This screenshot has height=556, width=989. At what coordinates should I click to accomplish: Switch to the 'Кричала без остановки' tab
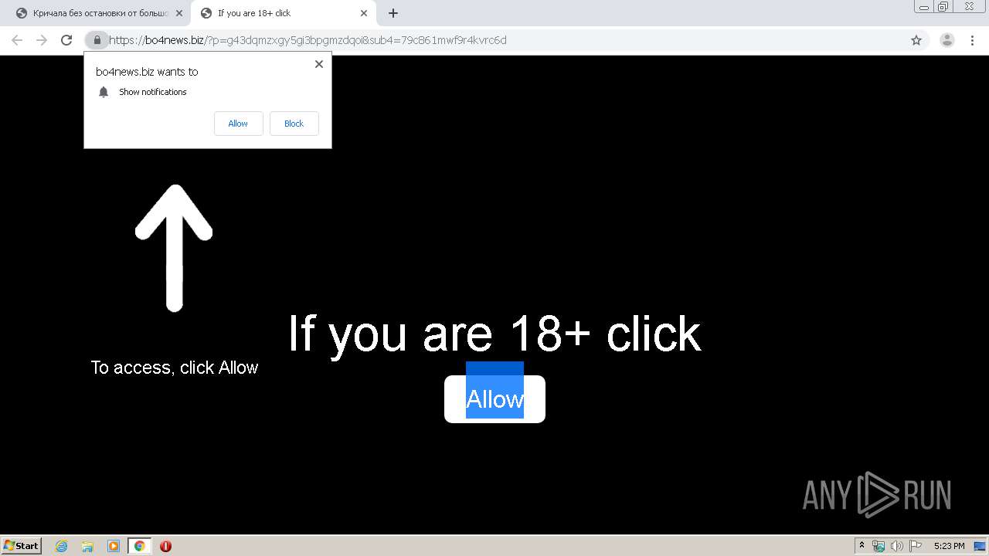tap(99, 13)
